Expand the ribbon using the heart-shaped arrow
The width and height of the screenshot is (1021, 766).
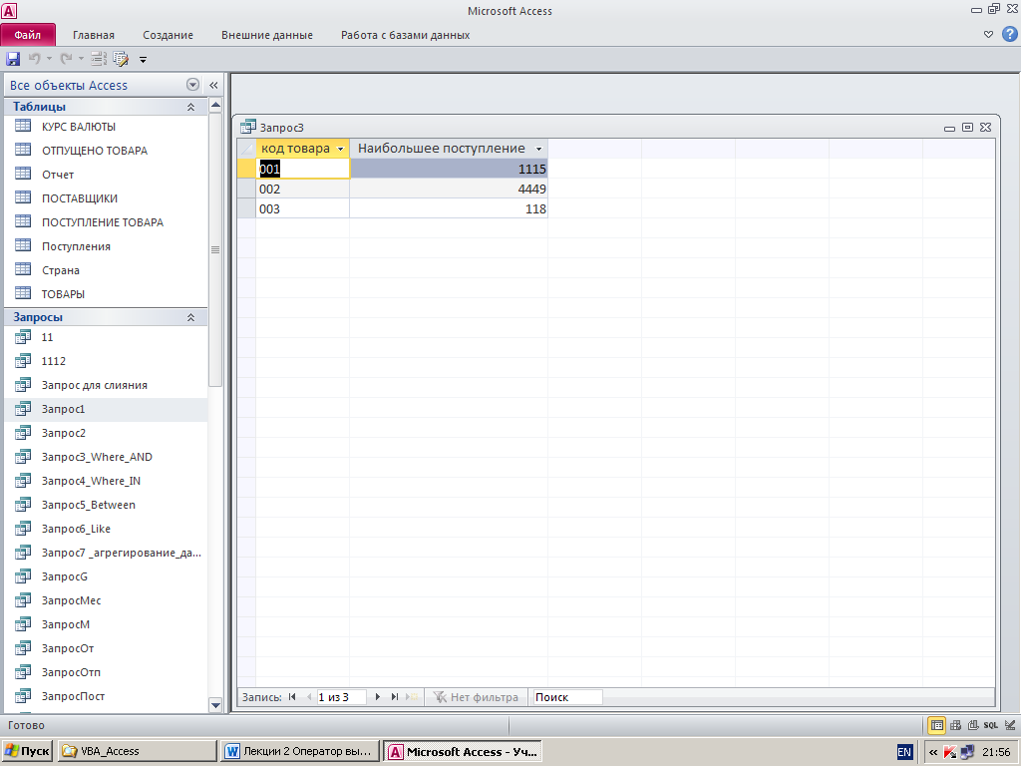click(988, 35)
